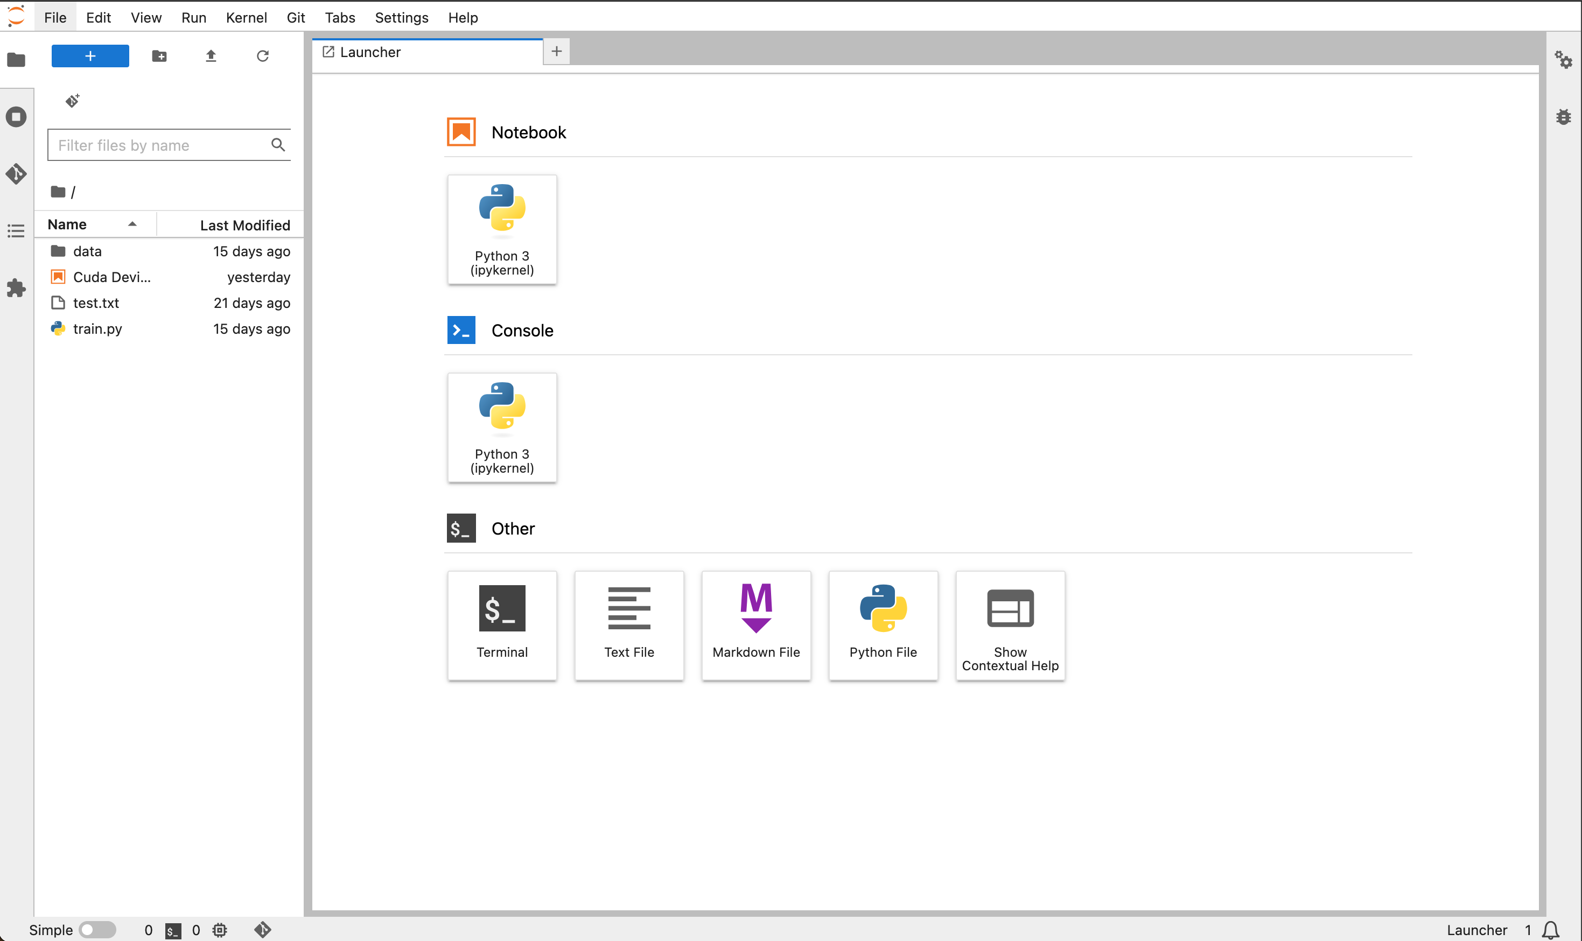Screen dimensions: 1582x941
Task: Open a new Terminal
Action: coord(502,625)
